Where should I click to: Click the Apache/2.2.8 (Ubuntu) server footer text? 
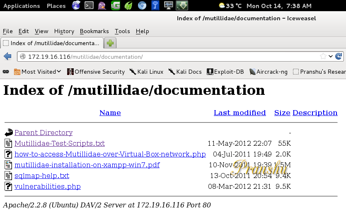coord(107,205)
